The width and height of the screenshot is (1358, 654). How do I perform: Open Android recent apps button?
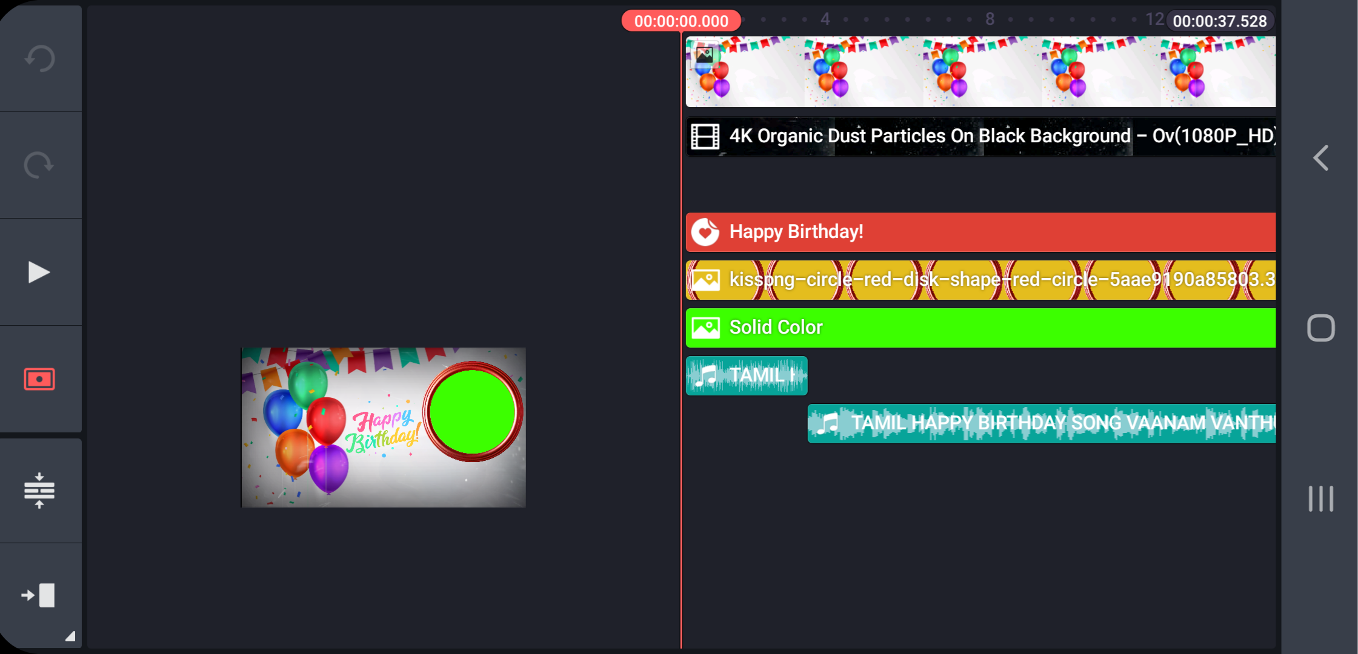click(x=1320, y=499)
